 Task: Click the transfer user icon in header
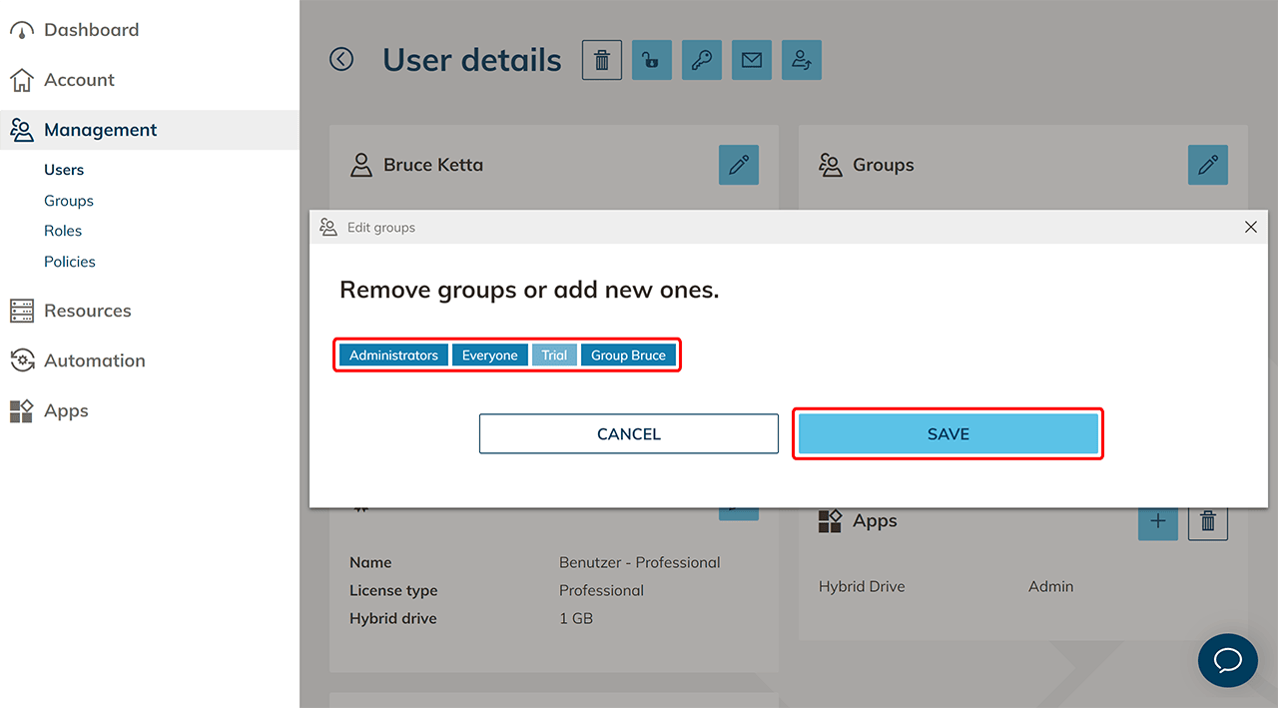tap(802, 60)
